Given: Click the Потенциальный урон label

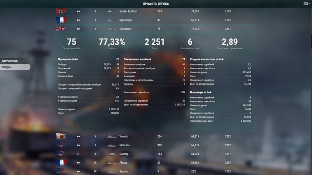Looking at the screenshot, I should [201, 121].
